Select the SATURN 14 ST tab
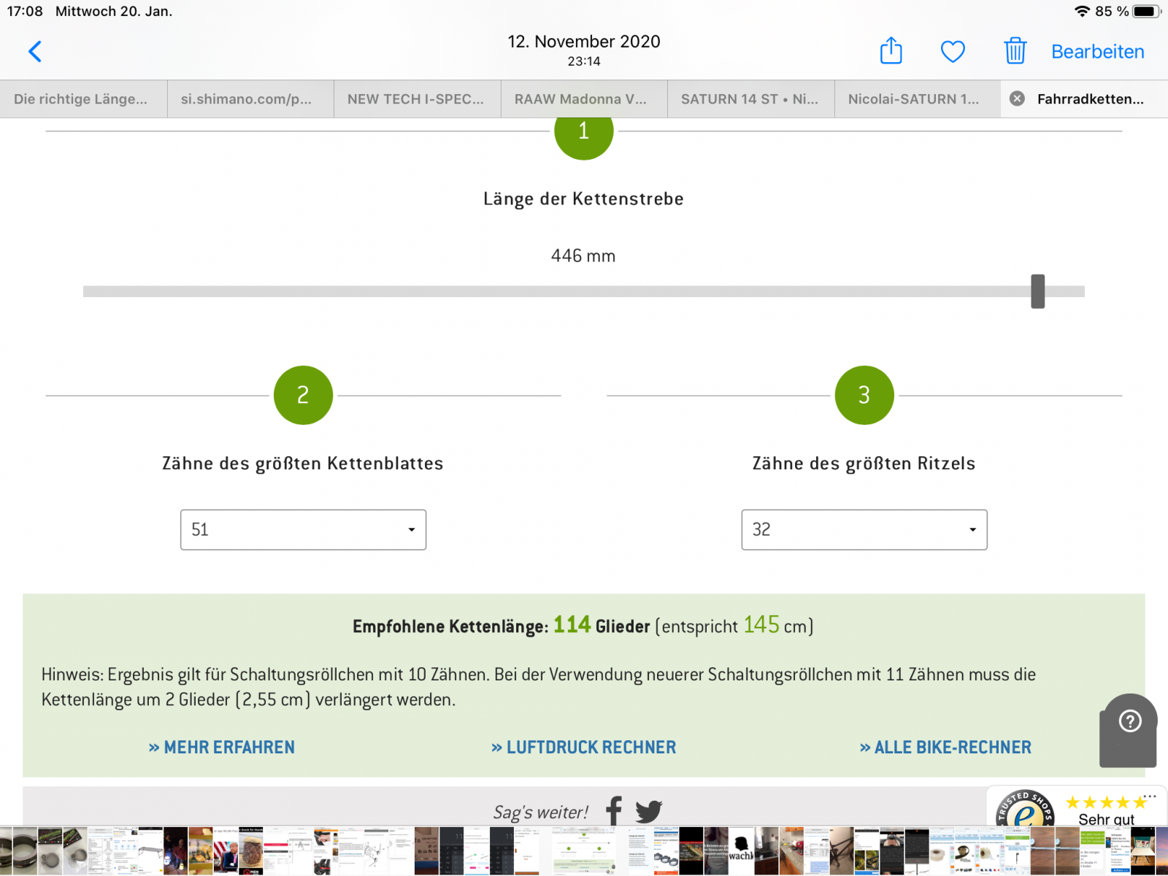 pos(750,99)
